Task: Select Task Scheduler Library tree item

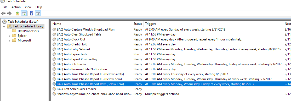Action: point(28,26)
